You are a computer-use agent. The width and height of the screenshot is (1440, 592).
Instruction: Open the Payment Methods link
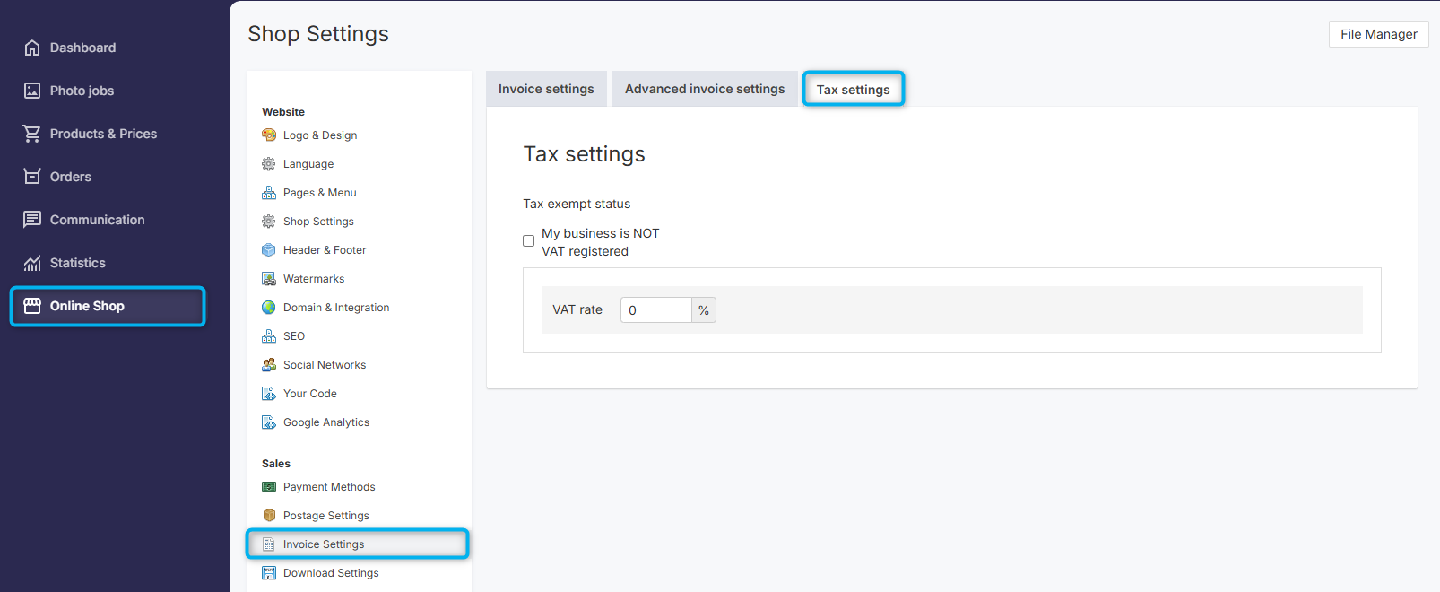[329, 487]
